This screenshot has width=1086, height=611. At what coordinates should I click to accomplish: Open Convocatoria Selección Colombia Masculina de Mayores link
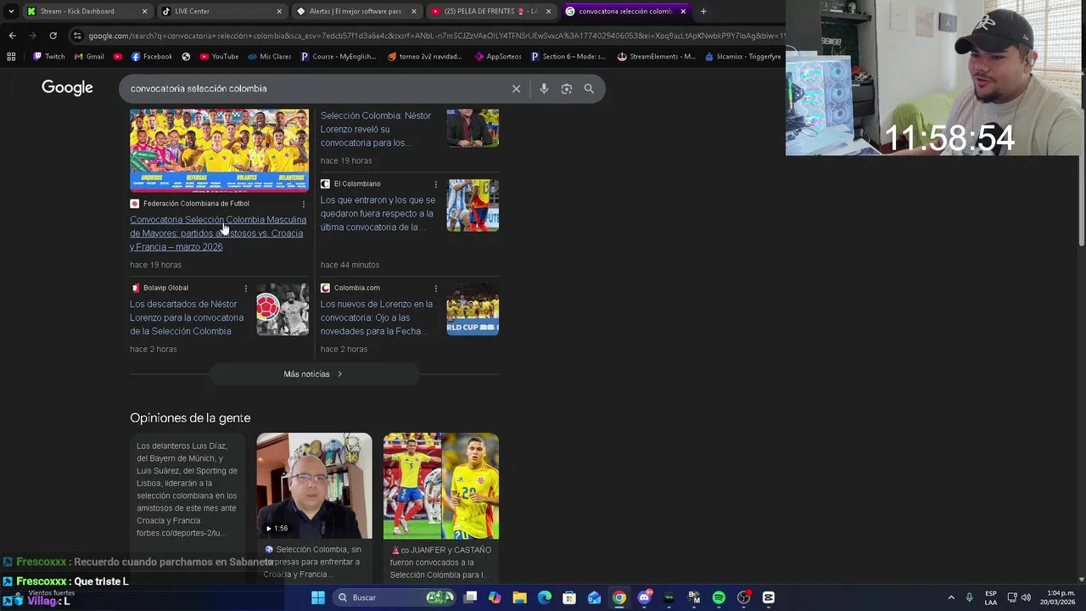pyautogui.click(x=218, y=233)
